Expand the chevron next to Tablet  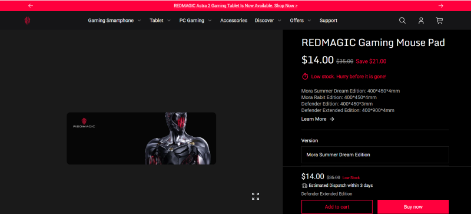pyautogui.click(x=169, y=21)
